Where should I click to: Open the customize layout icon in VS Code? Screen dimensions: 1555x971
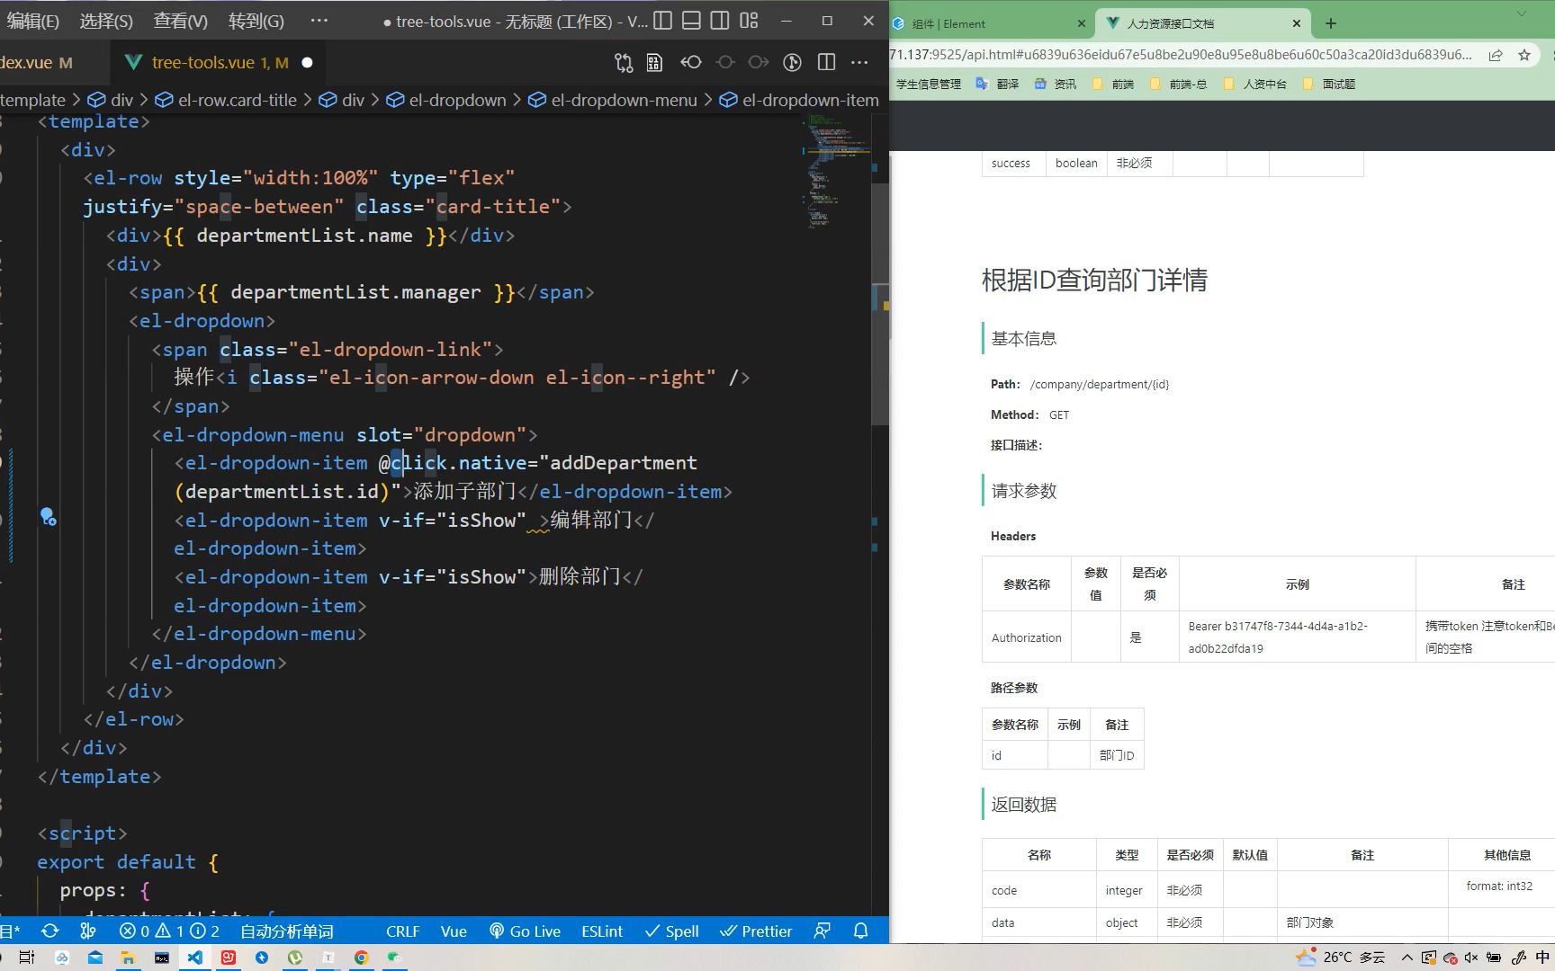pos(749,21)
